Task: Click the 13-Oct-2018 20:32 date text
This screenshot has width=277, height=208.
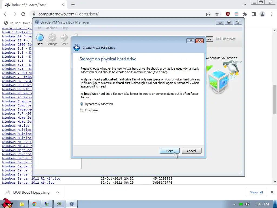Action: coord(117,178)
